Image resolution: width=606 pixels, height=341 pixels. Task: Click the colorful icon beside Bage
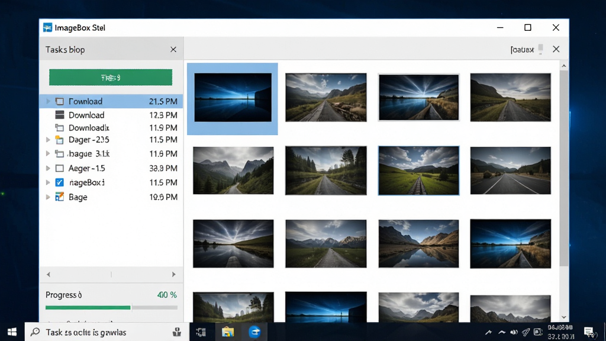tap(60, 197)
